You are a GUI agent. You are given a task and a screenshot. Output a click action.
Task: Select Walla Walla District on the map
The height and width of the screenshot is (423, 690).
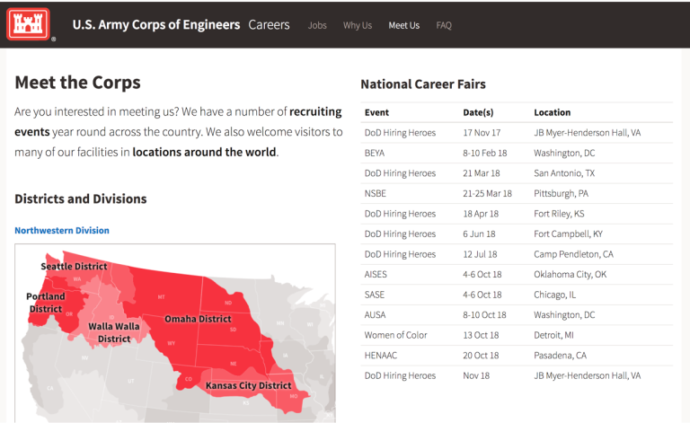(114, 332)
